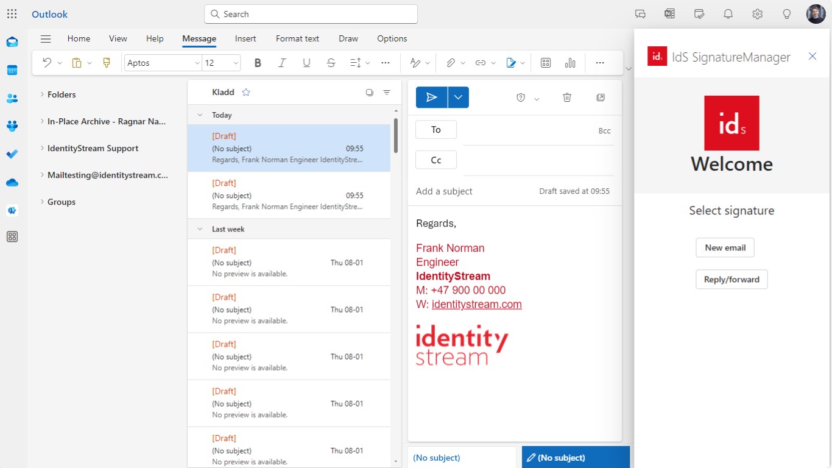
Task: Expand IdentityStream Support folder
Action: [42, 148]
